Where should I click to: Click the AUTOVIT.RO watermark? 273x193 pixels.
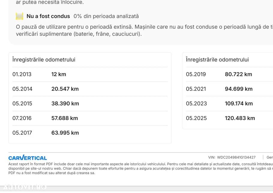point(23,187)
